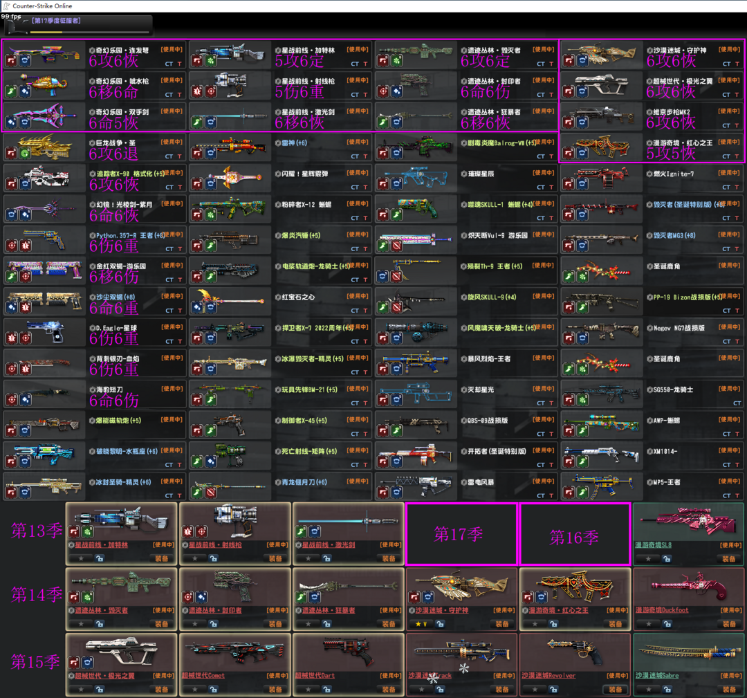Click the T tag on MP5-王者 row

pos(737,495)
